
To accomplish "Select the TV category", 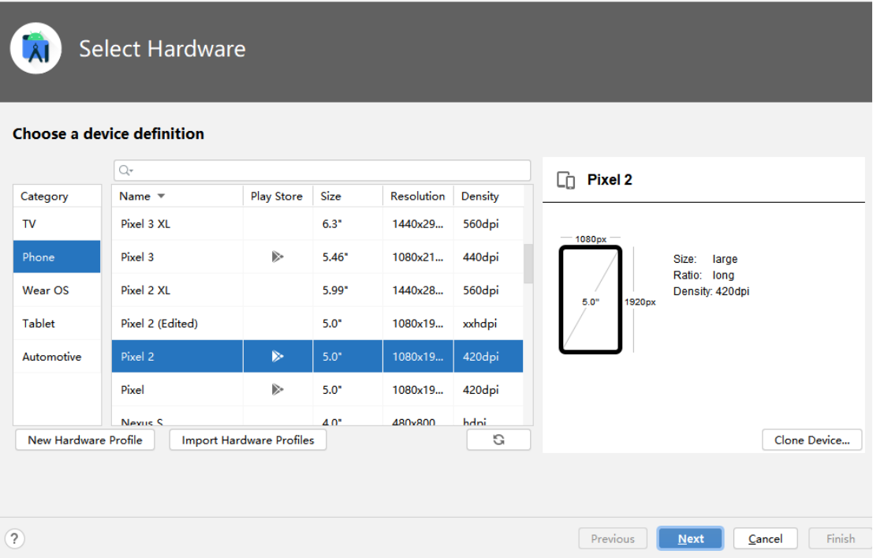I will (x=57, y=224).
